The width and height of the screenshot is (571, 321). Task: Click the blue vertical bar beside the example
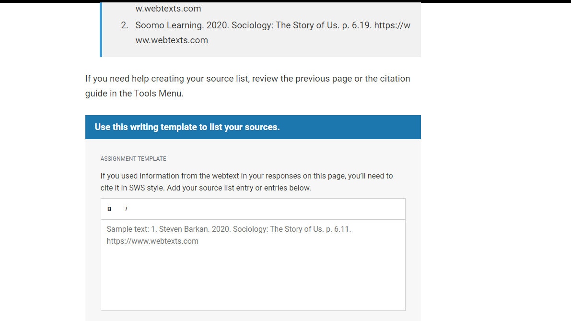(x=101, y=30)
